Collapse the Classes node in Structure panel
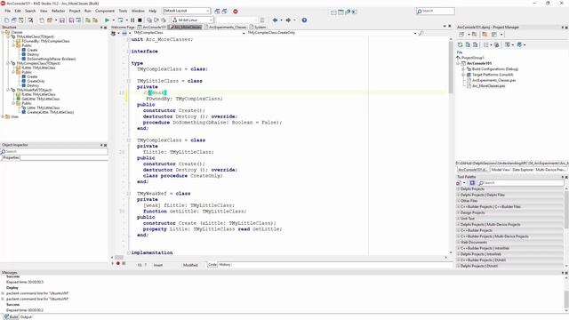Screen dimensions: 569x320 coord(3,32)
